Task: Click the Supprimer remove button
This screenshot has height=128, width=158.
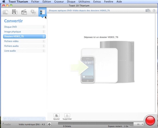Action: [67, 117]
